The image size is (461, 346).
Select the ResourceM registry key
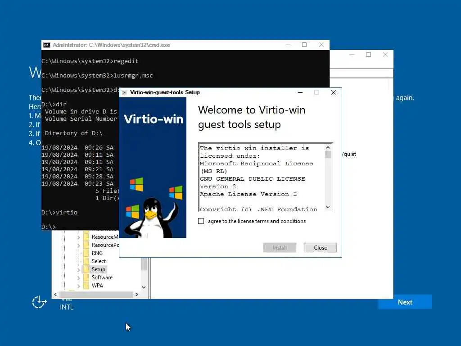click(105, 237)
